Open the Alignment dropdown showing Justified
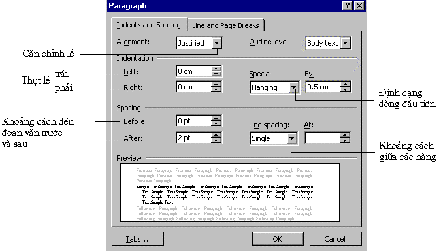Screen dimensions: 441x252 click(216, 43)
